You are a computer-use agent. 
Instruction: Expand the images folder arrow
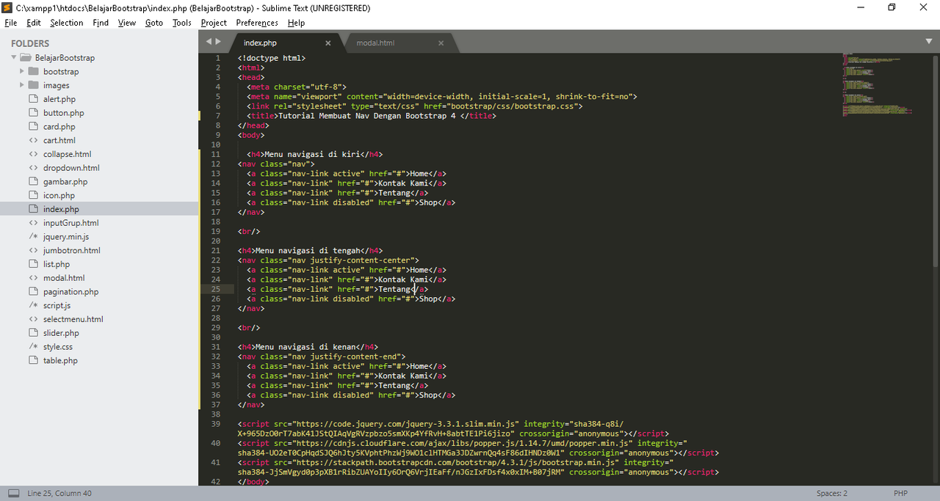22,85
